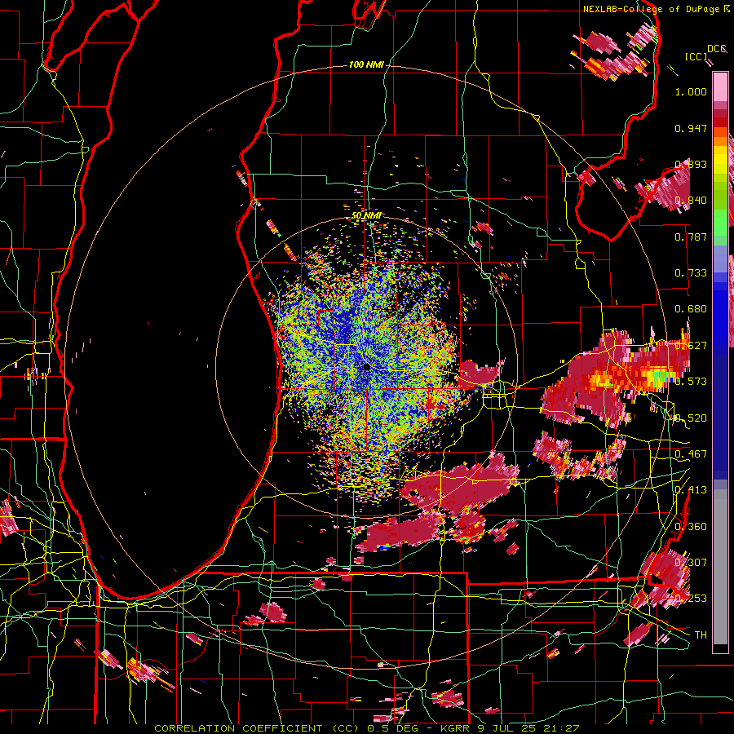
Task: Click the 0.253 color scale value
Action: click(691, 599)
